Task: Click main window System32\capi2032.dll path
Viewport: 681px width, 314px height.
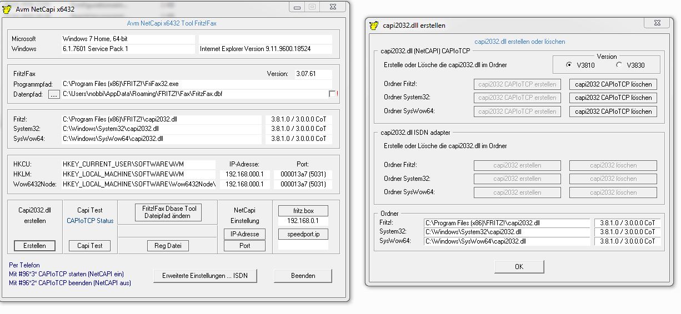Action: coord(161,129)
